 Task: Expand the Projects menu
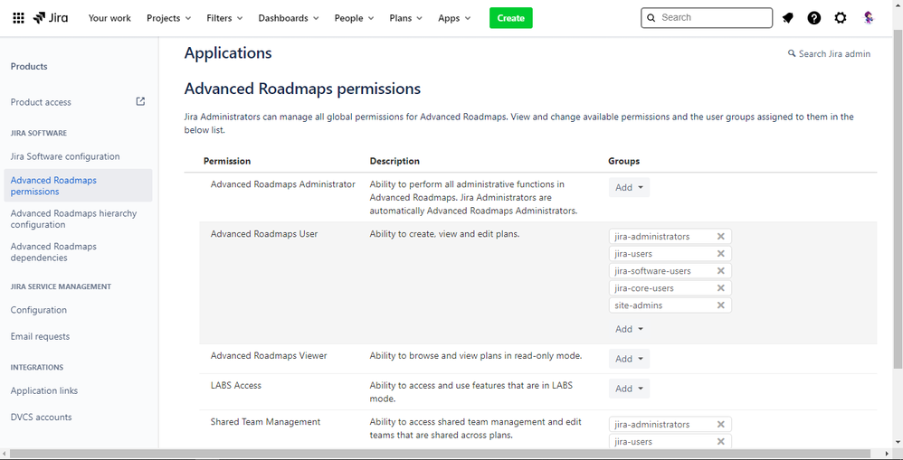pyautogui.click(x=168, y=18)
